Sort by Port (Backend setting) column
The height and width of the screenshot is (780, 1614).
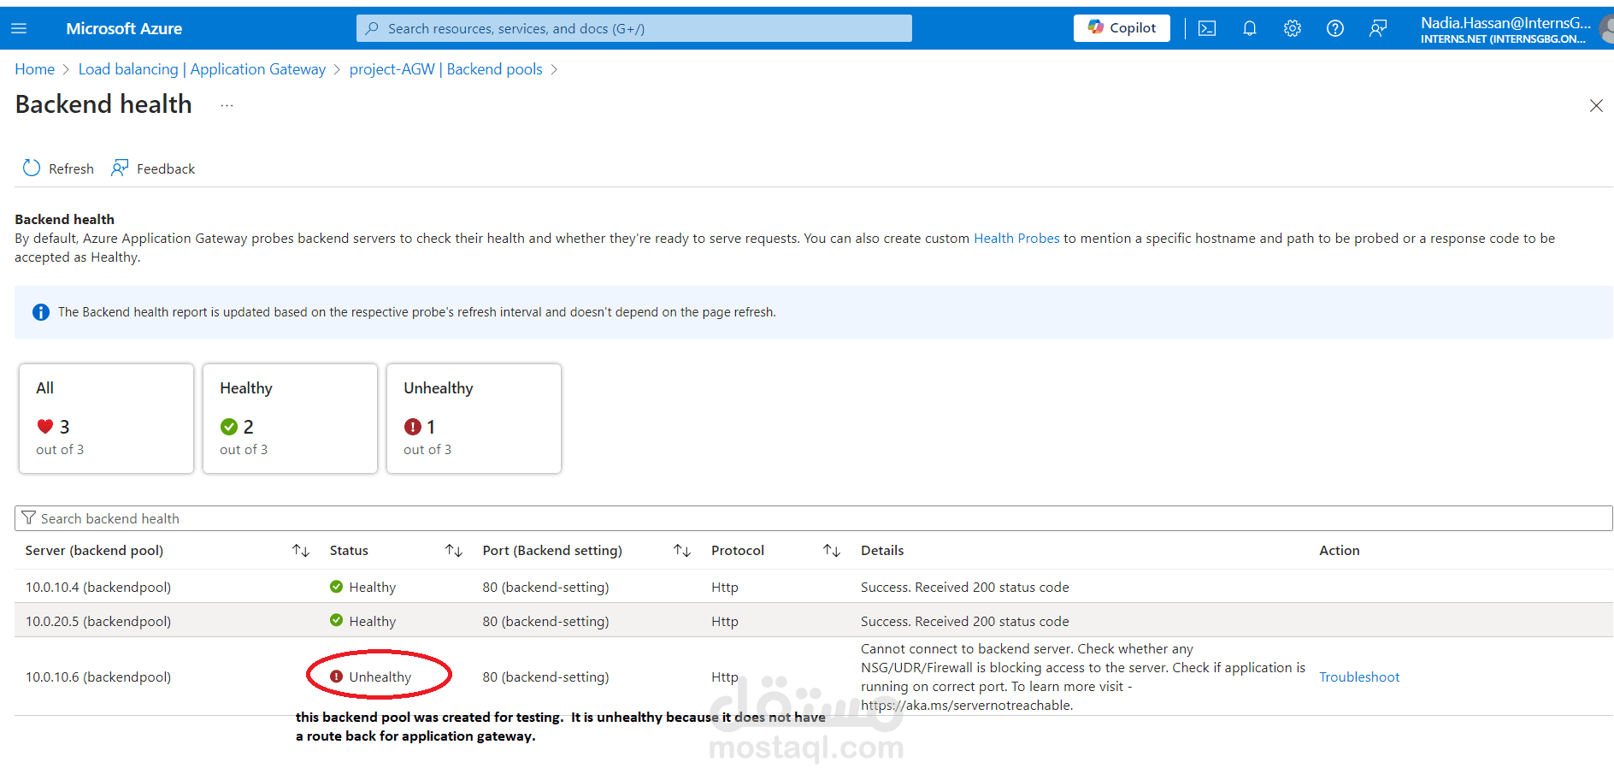click(682, 551)
